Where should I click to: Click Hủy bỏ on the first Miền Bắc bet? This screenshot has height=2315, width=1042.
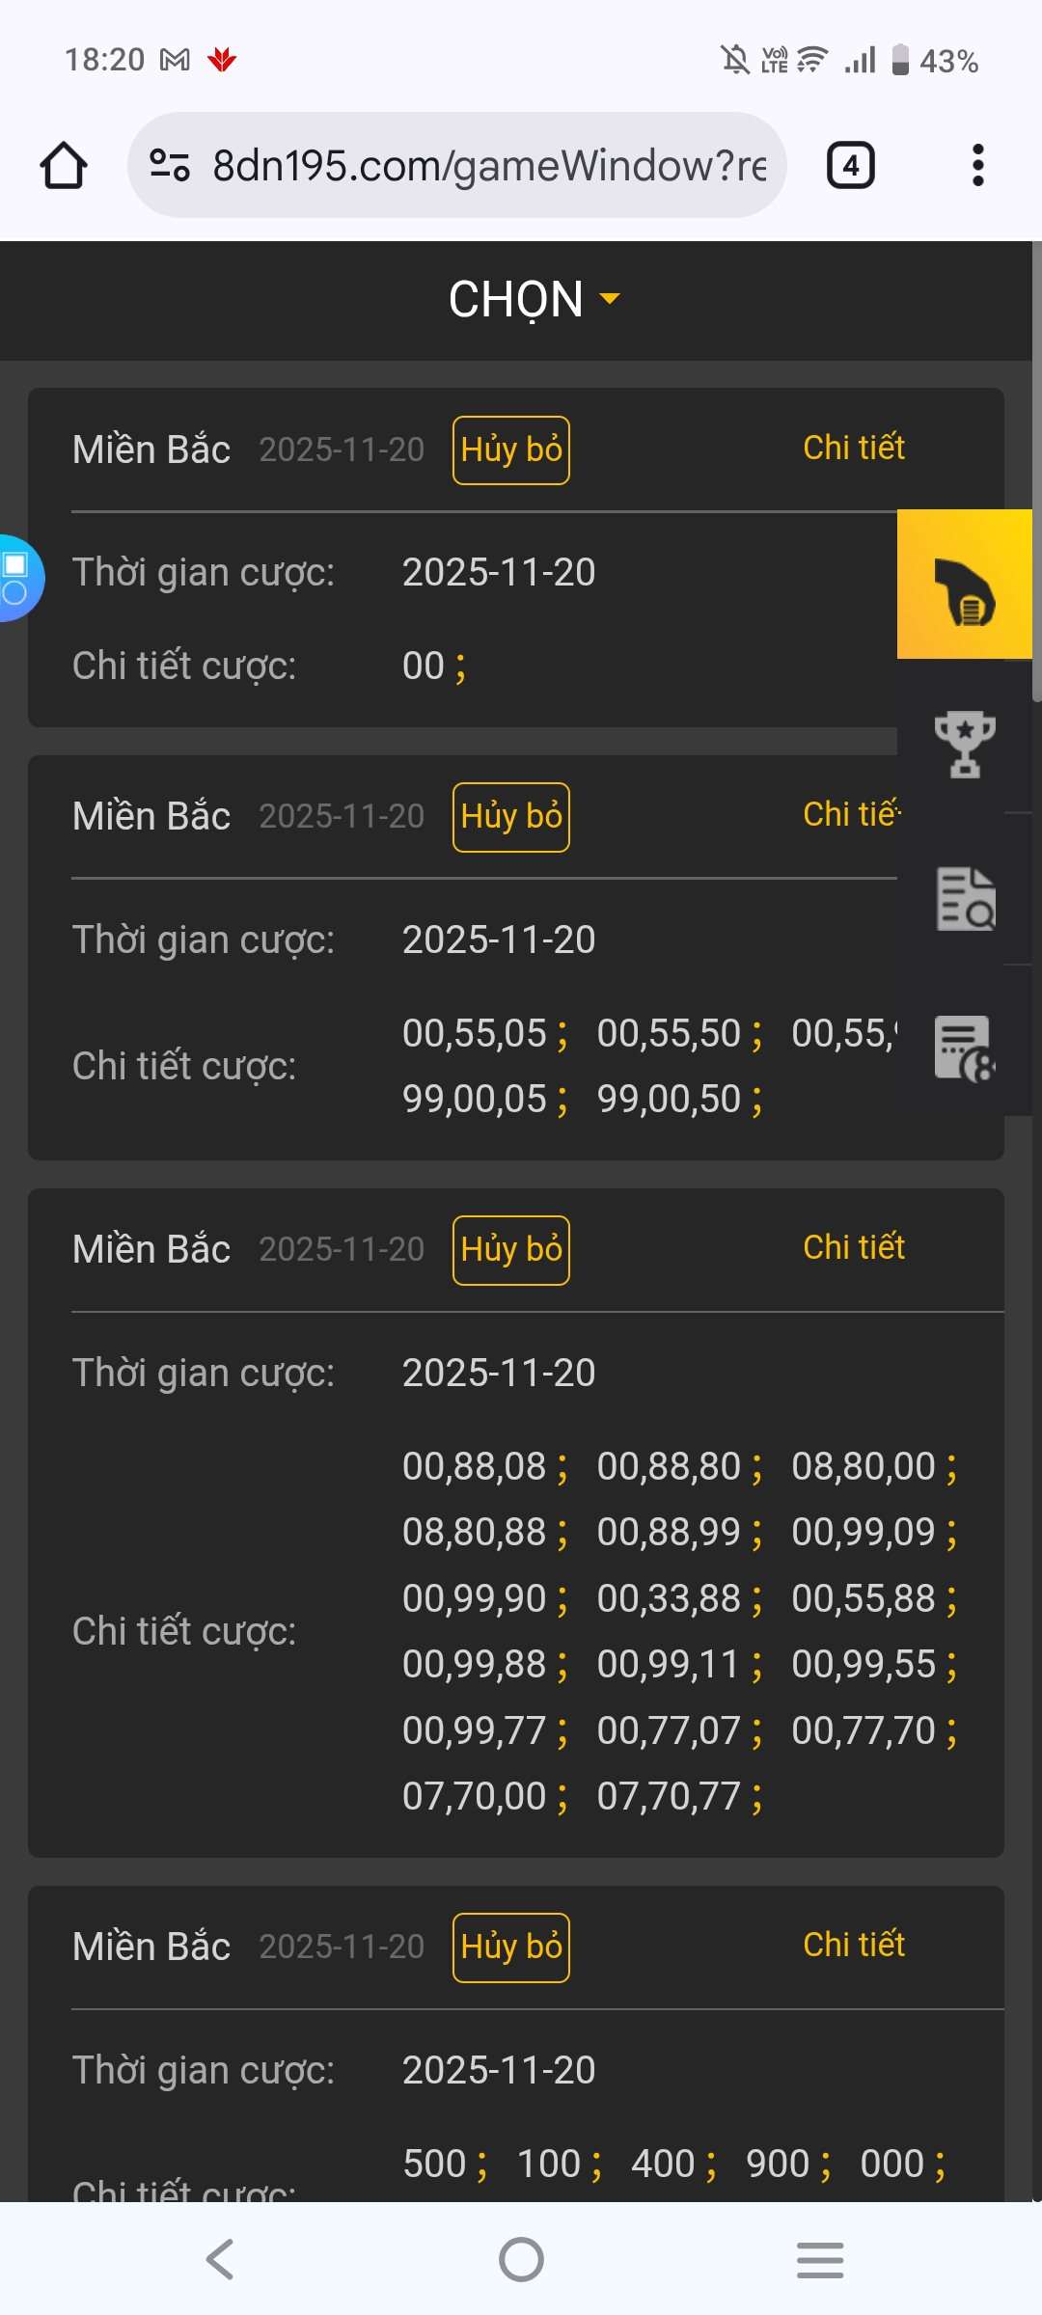511,450
